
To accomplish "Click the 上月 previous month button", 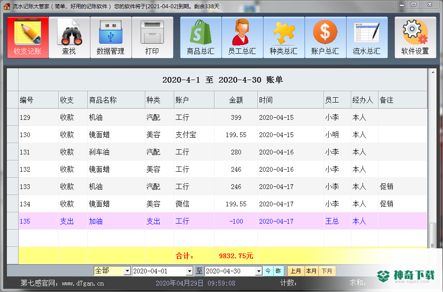I will [x=295, y=271].
